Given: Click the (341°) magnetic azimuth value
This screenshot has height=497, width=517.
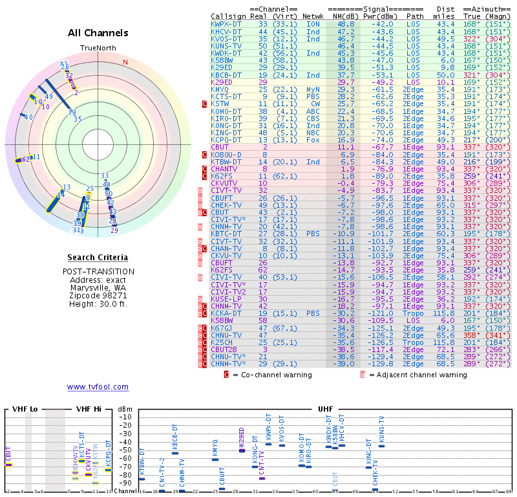Looking at the screenshot, I should (x=498, y=335).
